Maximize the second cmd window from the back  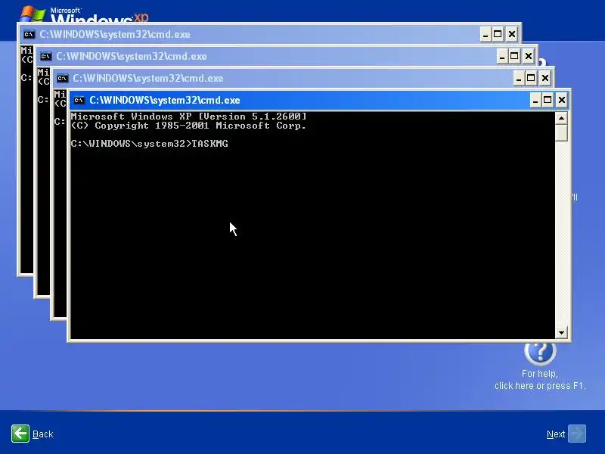coord(514,56)
